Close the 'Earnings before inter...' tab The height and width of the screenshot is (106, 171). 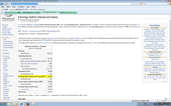pos(58,12)
